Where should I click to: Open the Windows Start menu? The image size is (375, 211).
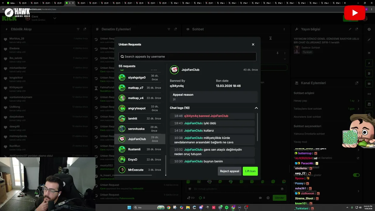tap(129, 207)
